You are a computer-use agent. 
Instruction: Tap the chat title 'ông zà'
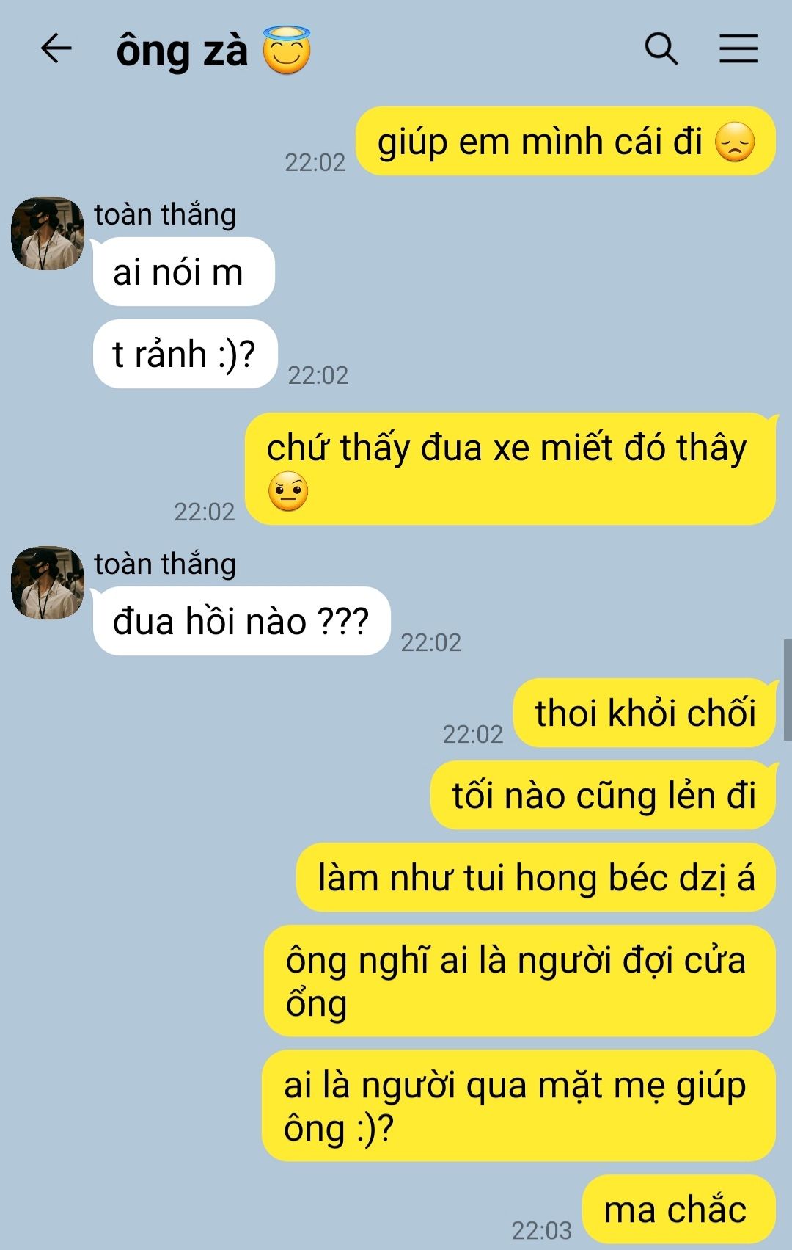click(182, 51)
